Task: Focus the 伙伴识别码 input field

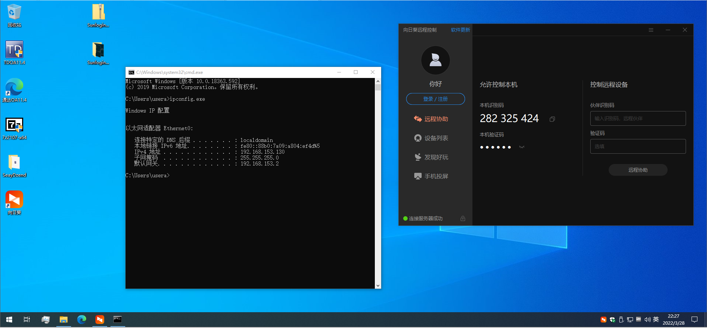Action: (x=638, y=118)
